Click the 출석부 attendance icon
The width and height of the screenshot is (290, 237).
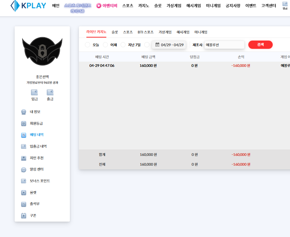pyautogui.click(x=24, y=204)
